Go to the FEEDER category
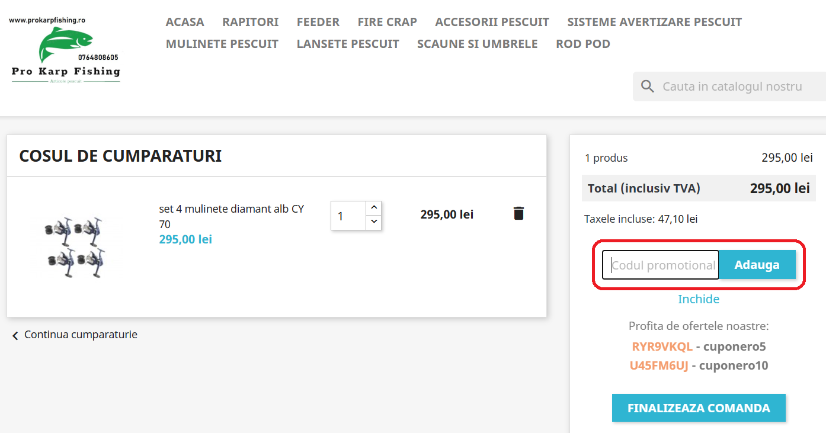The width and height of the screenshot is (826, 433). pos(318,22)
